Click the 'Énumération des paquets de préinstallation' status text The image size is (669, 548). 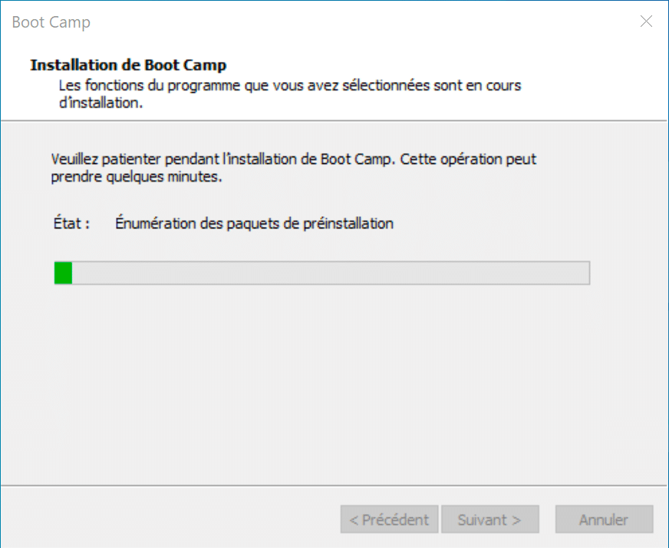[x=254, y=223]
